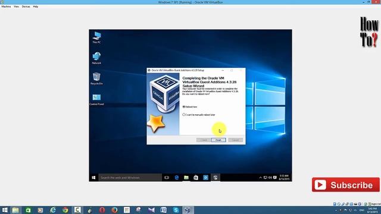This screenshot has width=381, height=214.
Task: Click the Finish button in setup wizard
Action: (x=218, y=140)
